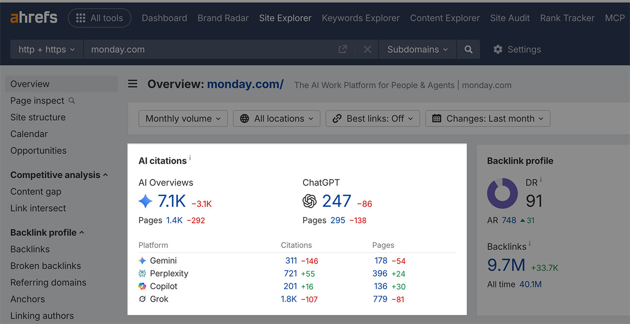Open AI Overviews 7.1K citations
Screen dimensions: 630x324
pyautogui.click(x=172, y=201)
